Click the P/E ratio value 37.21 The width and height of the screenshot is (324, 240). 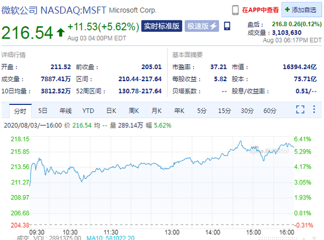point(219,67)
